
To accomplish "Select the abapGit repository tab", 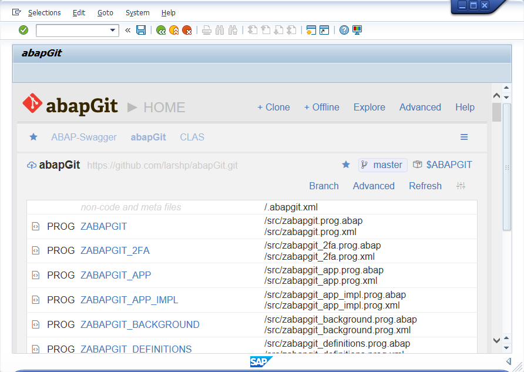I will (x=148, y=138).
